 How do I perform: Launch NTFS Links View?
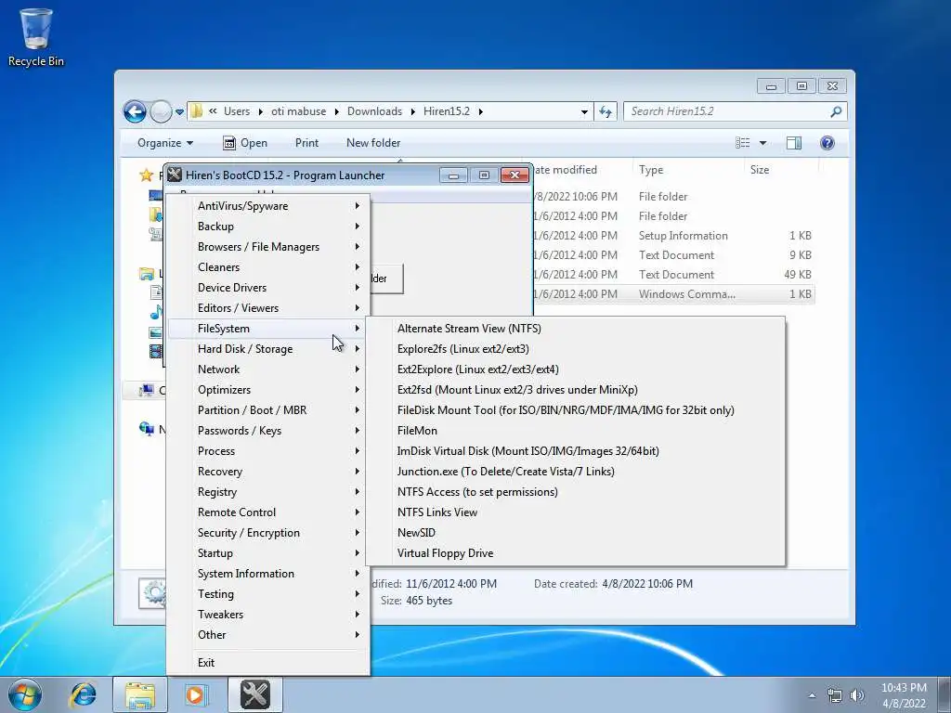point(575,512)
